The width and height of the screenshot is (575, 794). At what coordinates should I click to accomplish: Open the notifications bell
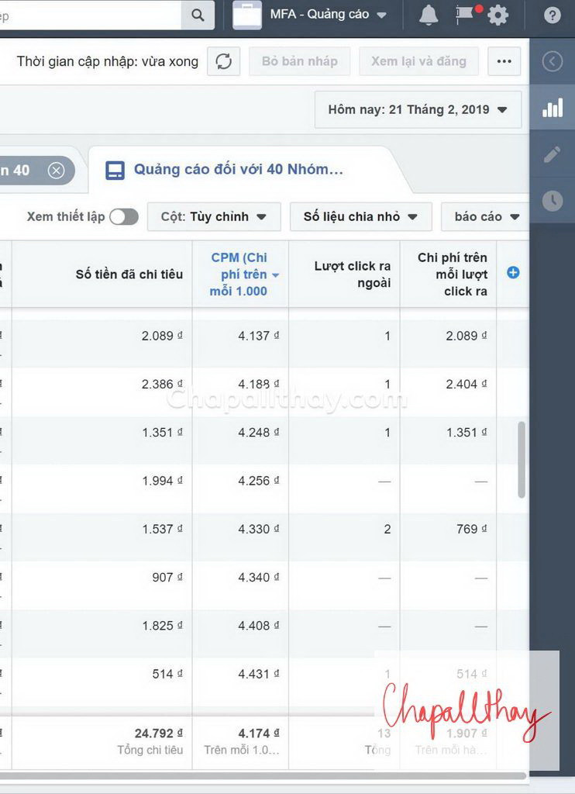click(429, 16)
